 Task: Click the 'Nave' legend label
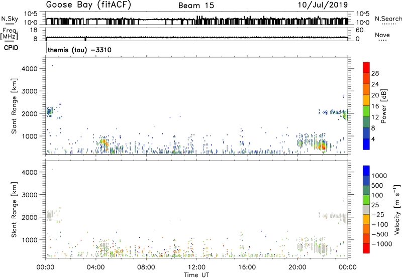point(382,35)
